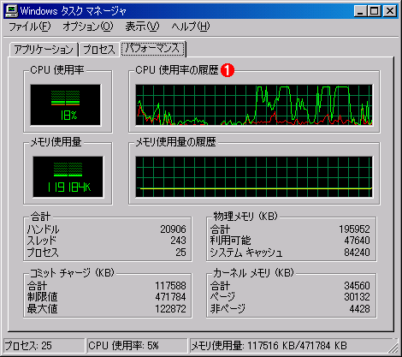Viewport: 402px width, 357px height.
Task: Click the physical memory 合計 value 195952
Action: [354, 229]
